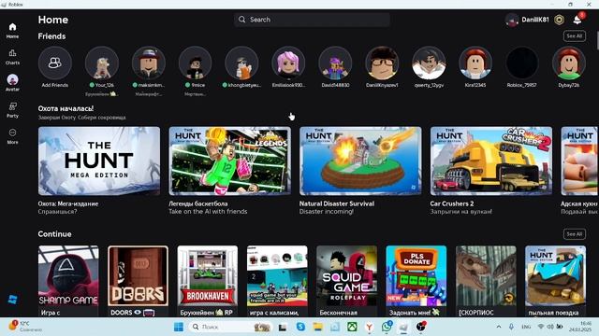Image resolution: width=599 pixels, height=336 pixels.
Task: Click the DaniilK81 profile avatar
Action: (x=512, y=20)
